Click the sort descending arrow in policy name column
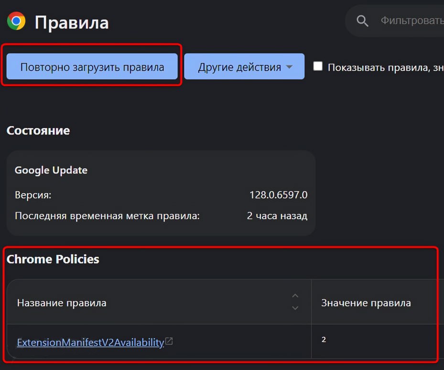The width and height of the screenshot is (444, 370). (x=295, y=308)
